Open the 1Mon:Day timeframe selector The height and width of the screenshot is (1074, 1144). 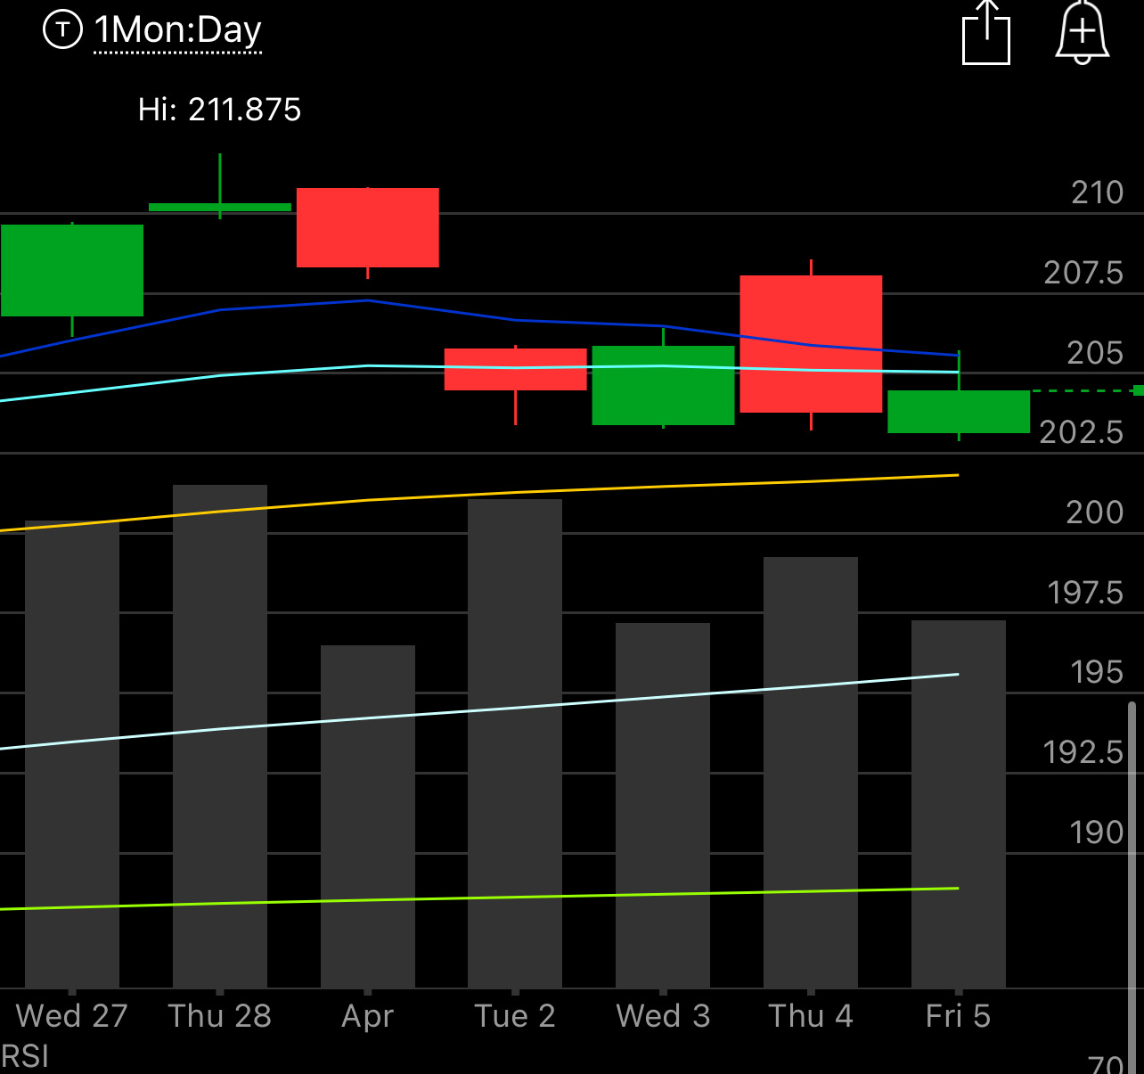coord(178,31)
